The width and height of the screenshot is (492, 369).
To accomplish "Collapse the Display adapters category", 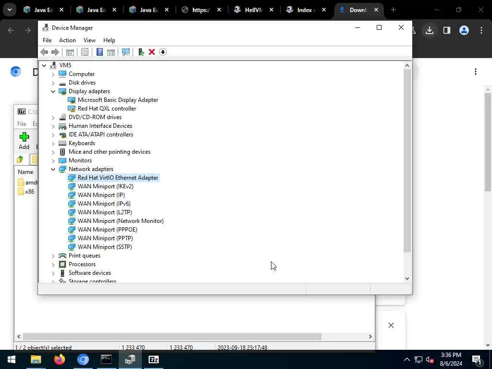I will 53,92.
